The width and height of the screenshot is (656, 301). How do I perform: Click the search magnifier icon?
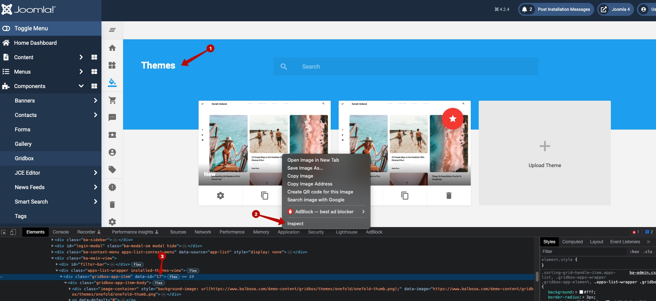click(x=284, y=66)
